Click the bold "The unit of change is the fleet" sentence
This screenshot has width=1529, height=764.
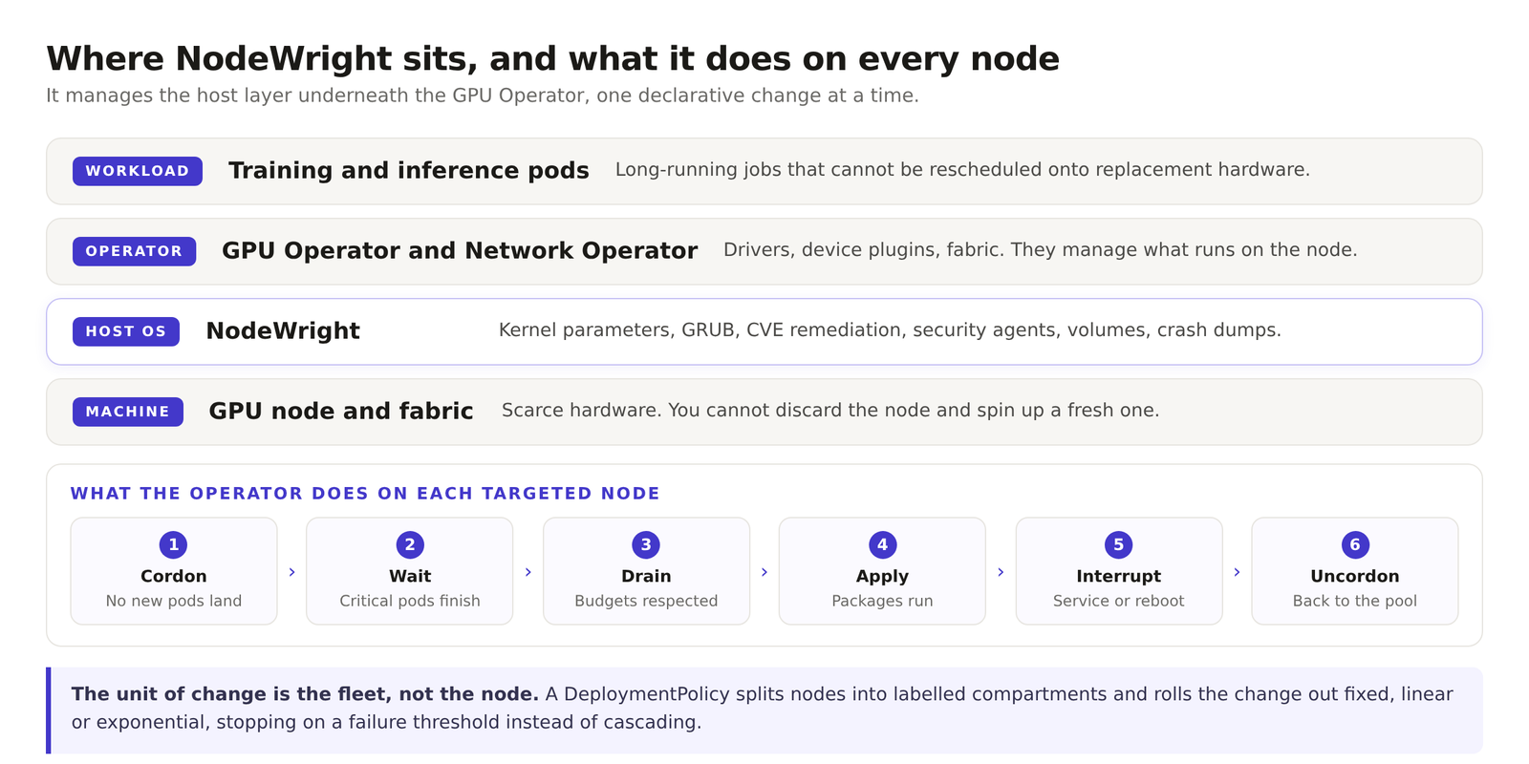[305, 694]
